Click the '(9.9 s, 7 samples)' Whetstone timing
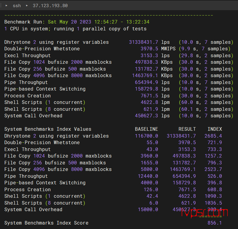 (204, 49)
